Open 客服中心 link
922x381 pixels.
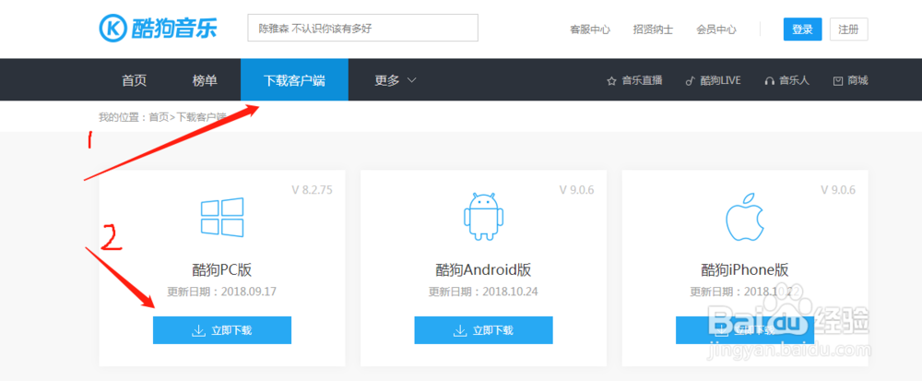[590, 30]
